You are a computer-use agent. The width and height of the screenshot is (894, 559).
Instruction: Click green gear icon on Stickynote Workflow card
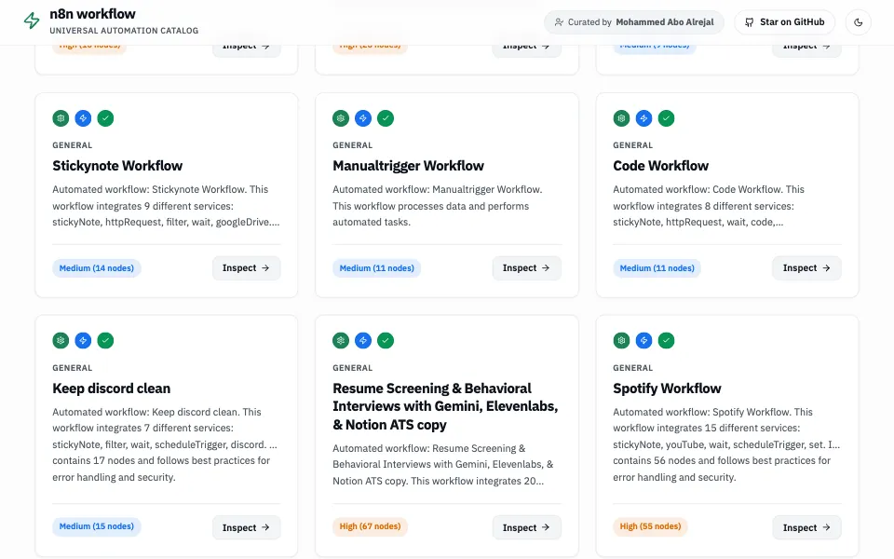61,118
